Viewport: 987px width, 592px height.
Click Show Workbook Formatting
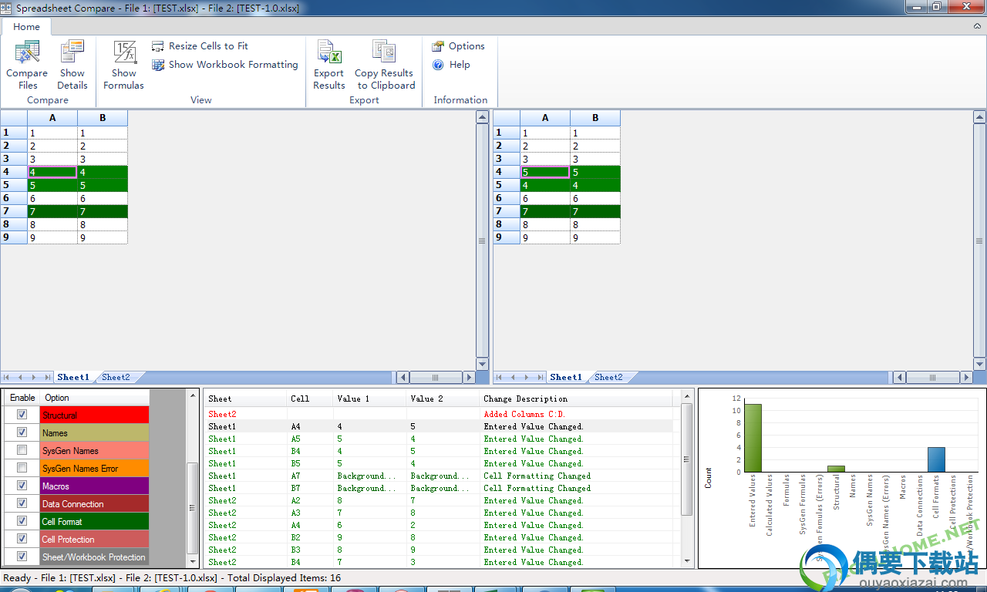pyautogui.click(x=224, y=65)
